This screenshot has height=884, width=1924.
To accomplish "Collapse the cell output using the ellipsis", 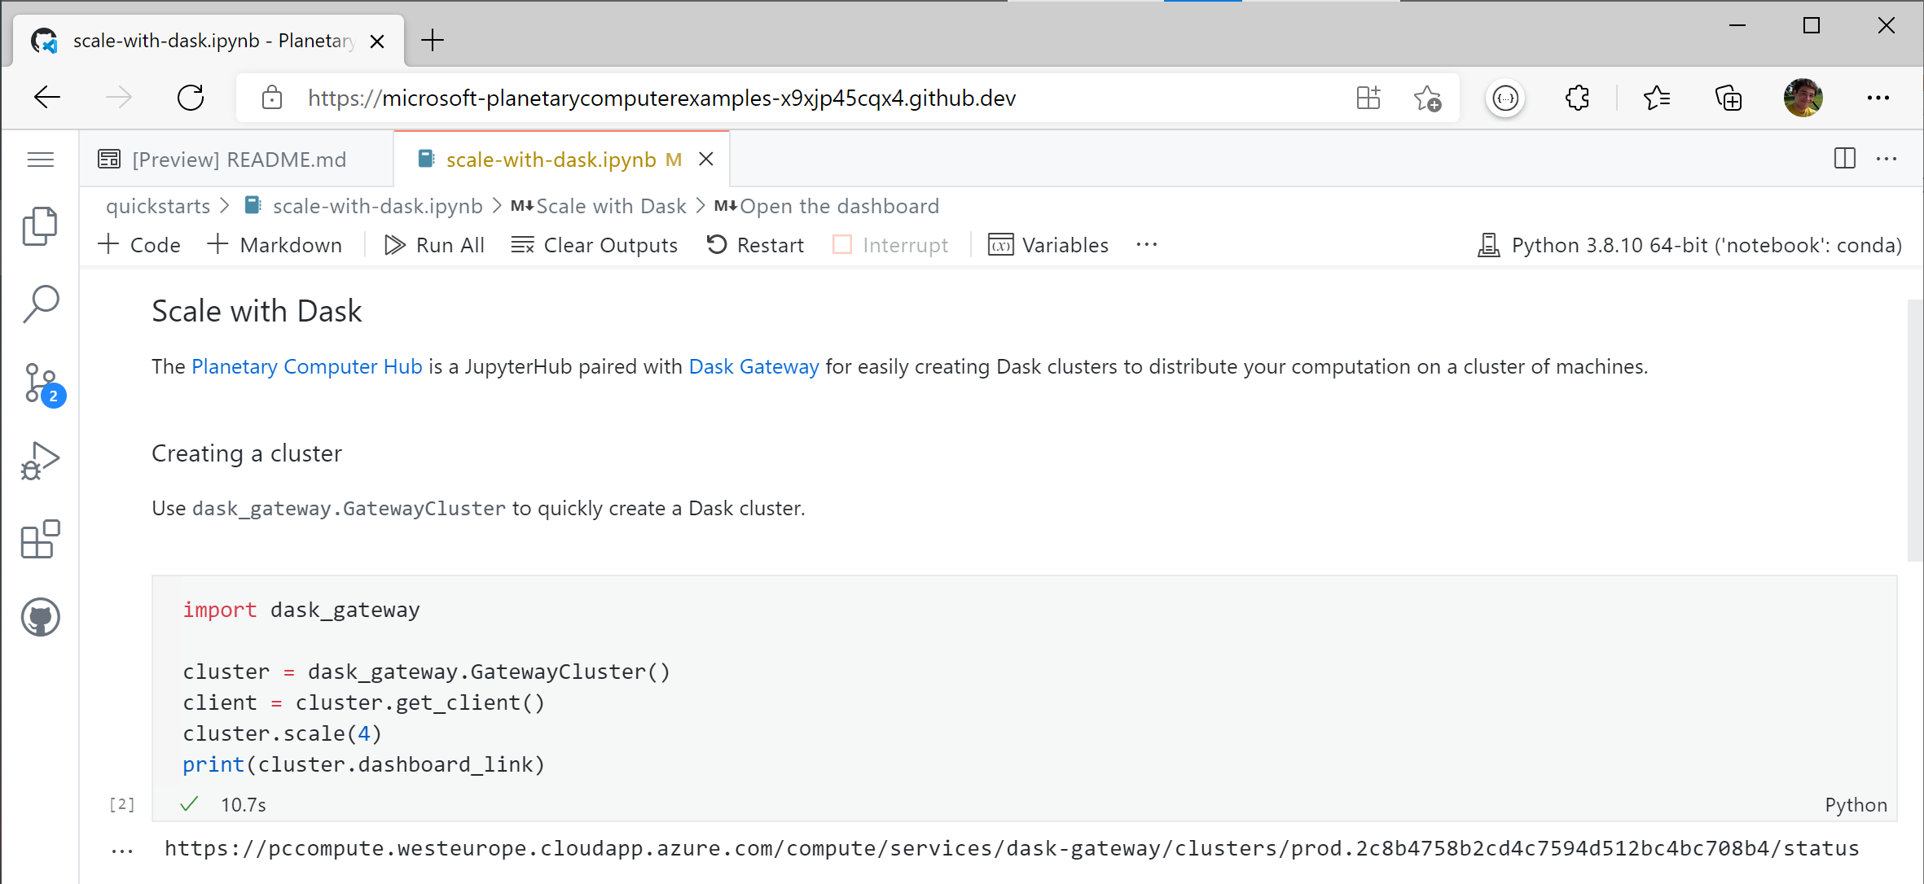I will click(x=121, y=848).
